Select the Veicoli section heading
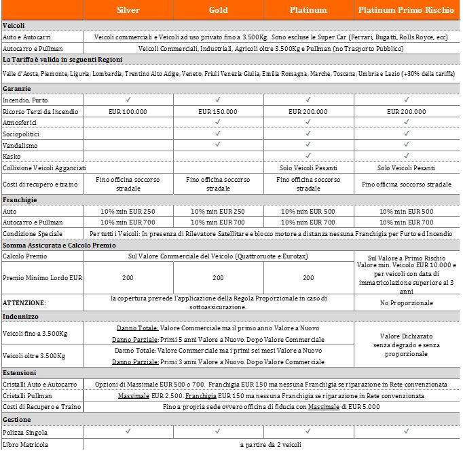The width and height of the screenshot is (463, 451). coord(14,26)
